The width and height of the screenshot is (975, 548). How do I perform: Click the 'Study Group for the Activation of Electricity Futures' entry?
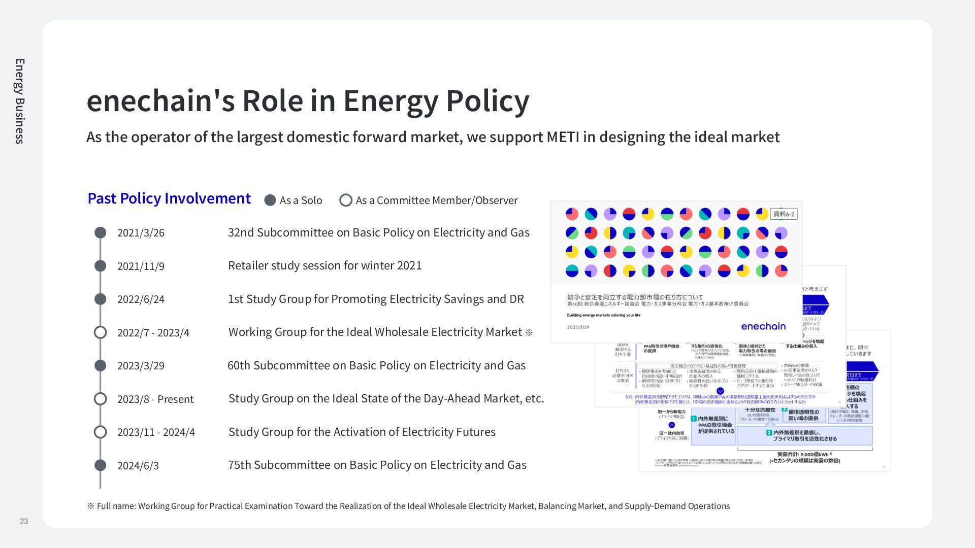tap(362, 432)
